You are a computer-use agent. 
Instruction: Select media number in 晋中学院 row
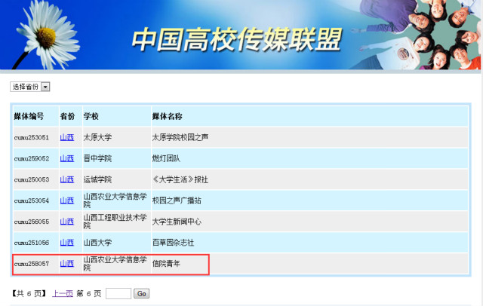tap(32, 158)
